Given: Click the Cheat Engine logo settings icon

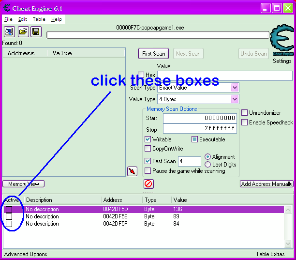Looking at the screenshot, I should pos(282,40).
